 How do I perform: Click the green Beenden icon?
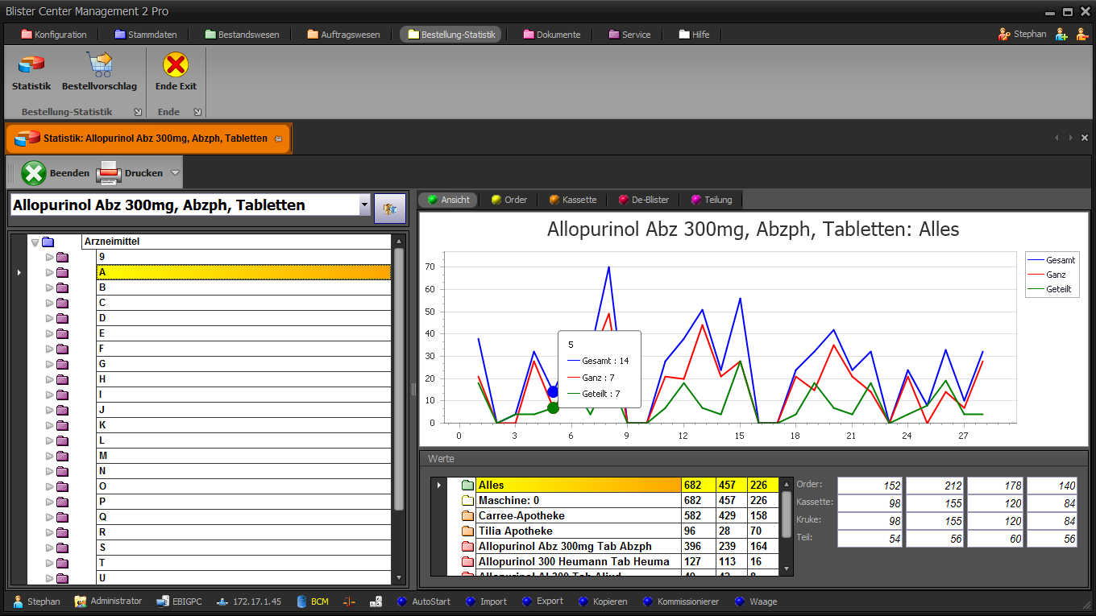pos(34,173)
